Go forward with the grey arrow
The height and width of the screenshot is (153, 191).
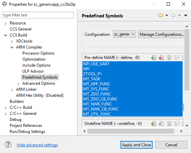173,15
